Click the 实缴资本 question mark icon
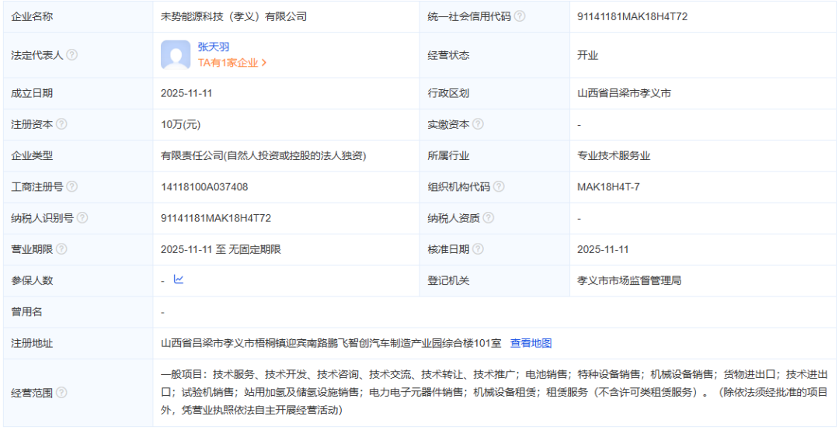This screenshot has width=839, height=430. tap(478, 124)
